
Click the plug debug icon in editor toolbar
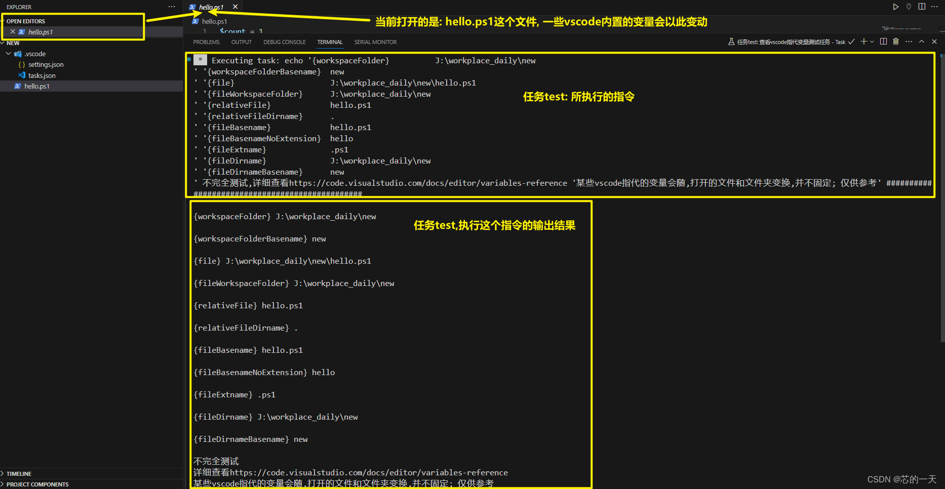[909, 7]
